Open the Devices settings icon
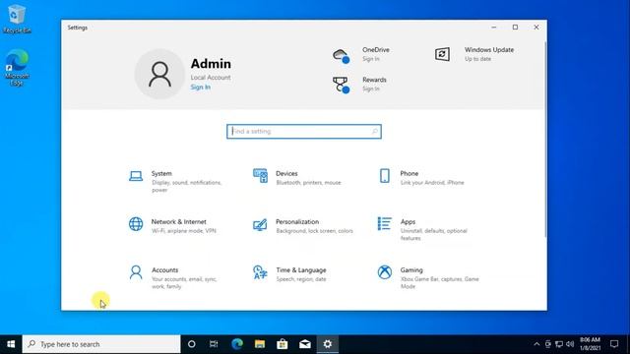 click(x=260, y=176)
